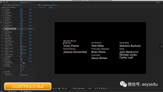This screenshot has height=92, width=163.
Task: Open the Full resolution dropdown
Action: 69,88
